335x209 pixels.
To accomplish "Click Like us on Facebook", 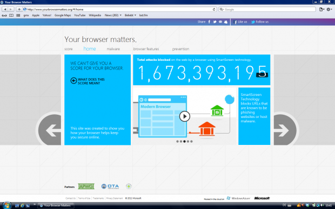I will pyautogui.click(x=240, y=22).
